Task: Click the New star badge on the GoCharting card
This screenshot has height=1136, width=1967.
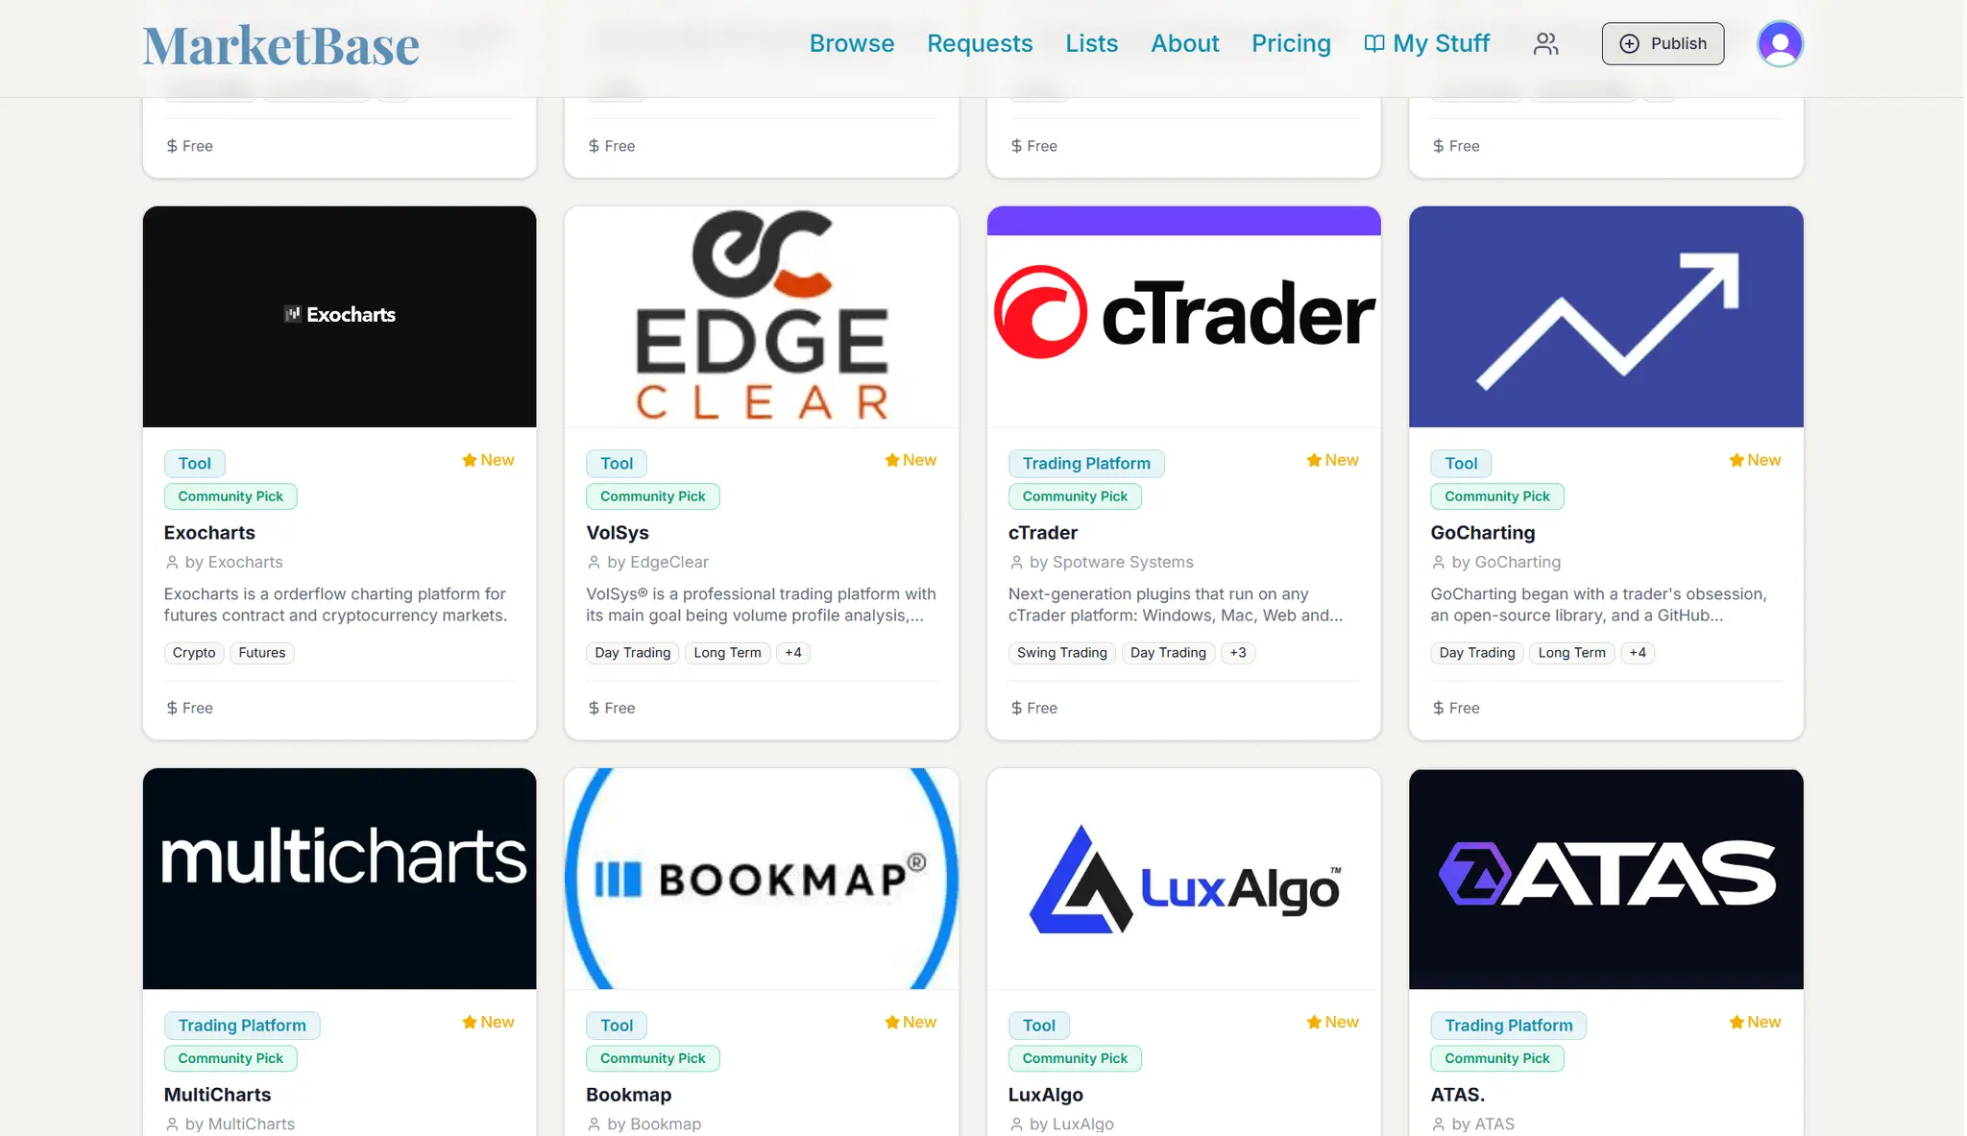Action: (1755, 460)
